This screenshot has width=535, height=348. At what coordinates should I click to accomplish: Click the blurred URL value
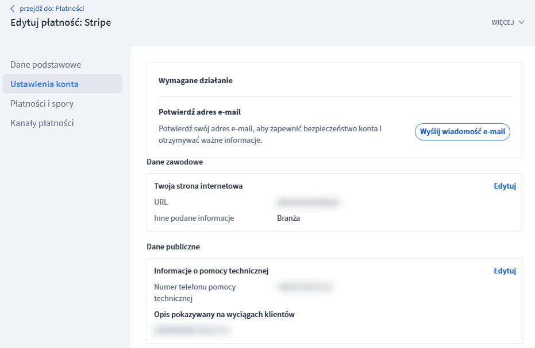click(x=308, y=202)
